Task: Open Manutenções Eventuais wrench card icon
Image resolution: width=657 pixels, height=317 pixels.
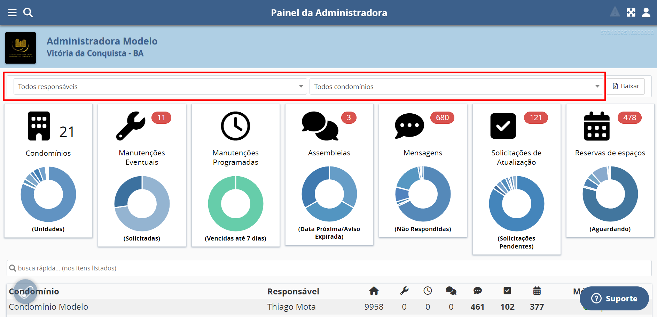Action: pyautogui.click(x=131, y=126)
